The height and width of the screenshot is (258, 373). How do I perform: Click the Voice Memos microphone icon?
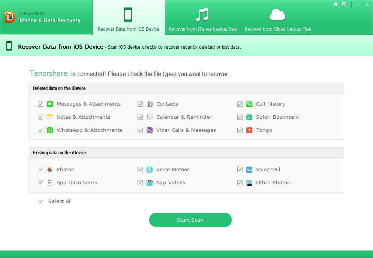[x=150, y=169]
